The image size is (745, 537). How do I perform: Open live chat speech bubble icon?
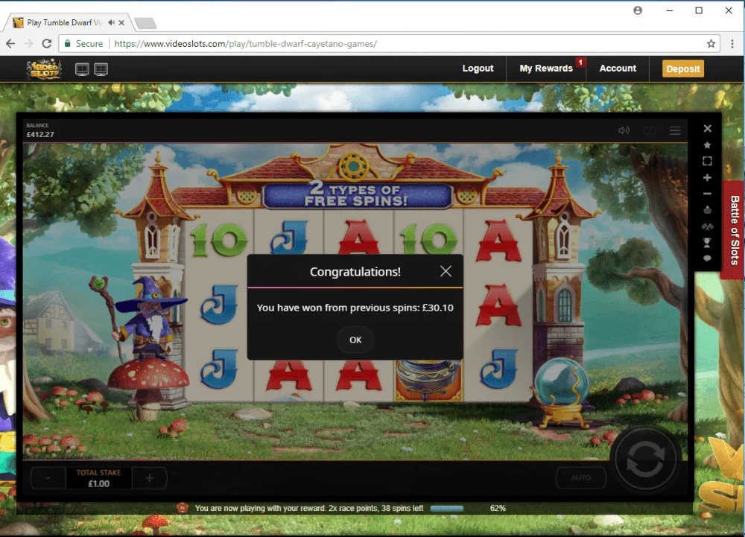[708, 258]
